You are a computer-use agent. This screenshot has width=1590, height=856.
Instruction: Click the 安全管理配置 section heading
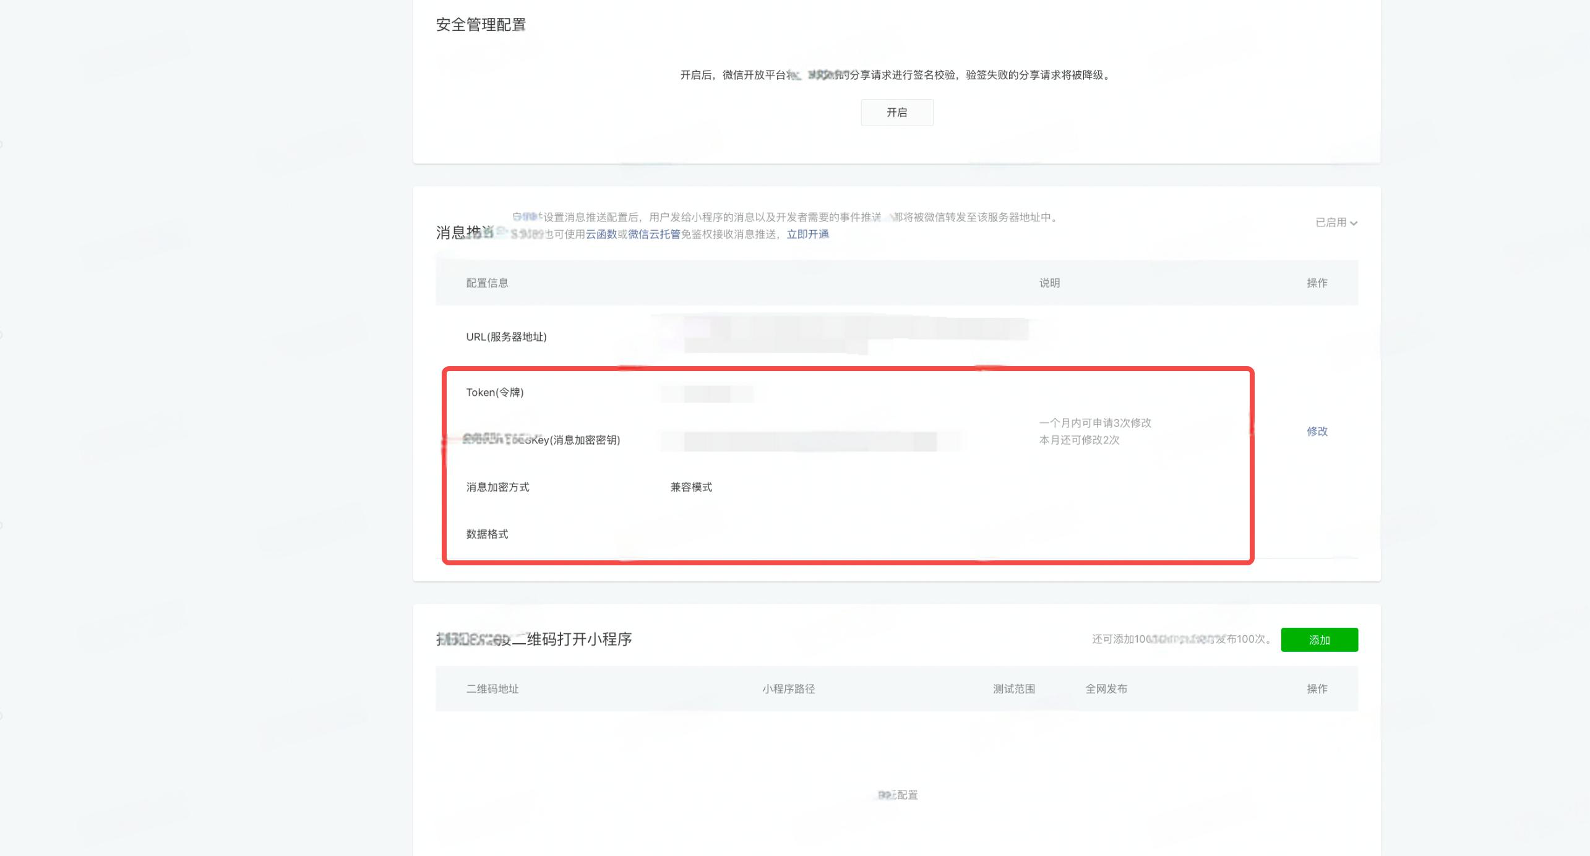(x=481, y=25)
